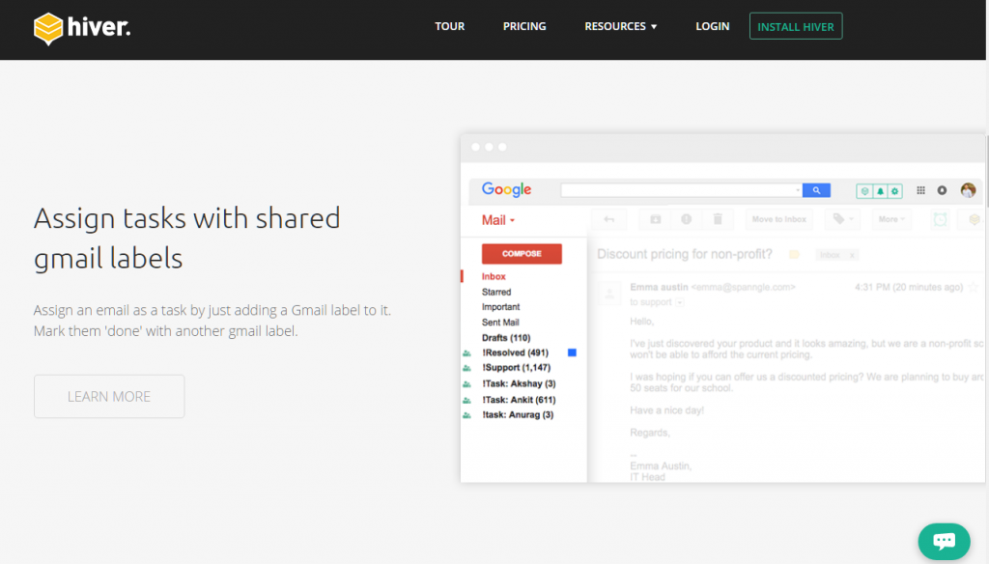Click the archive icon in Gmail toolbar
Image resolution: width=989 pixels, height=564 pixels.
coord(656,219)
